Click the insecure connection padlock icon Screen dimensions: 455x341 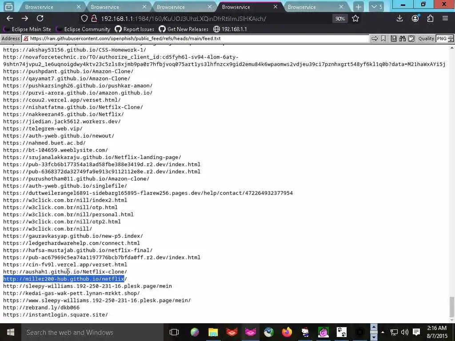(94, 19)
